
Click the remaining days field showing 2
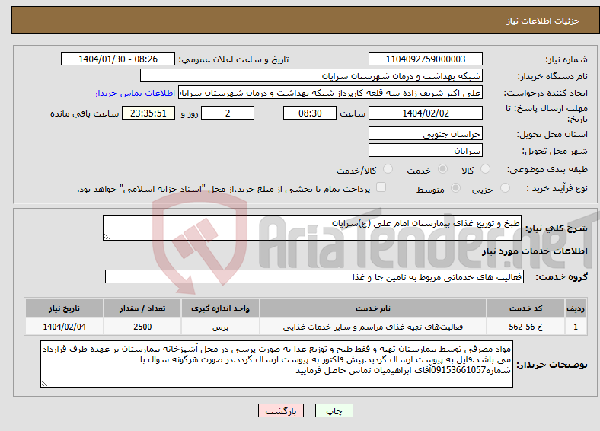(228, 113)
